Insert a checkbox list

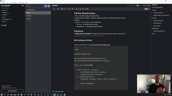point(81,9)
